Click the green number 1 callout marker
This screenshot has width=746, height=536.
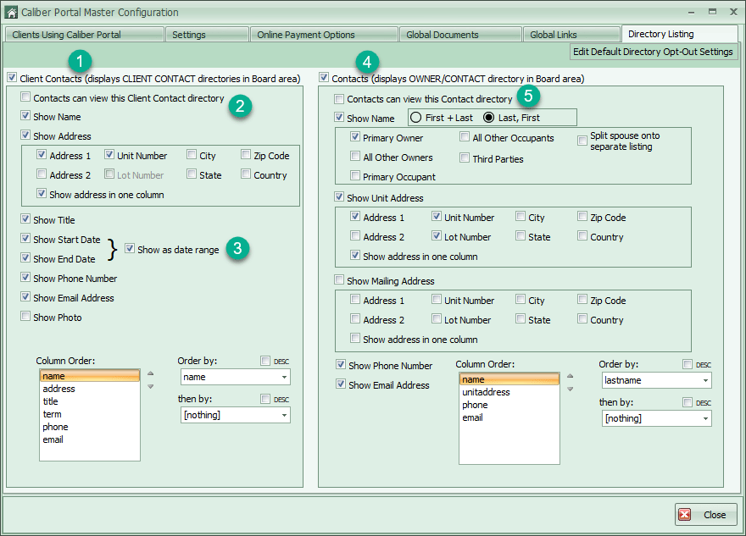coord(80,61)
